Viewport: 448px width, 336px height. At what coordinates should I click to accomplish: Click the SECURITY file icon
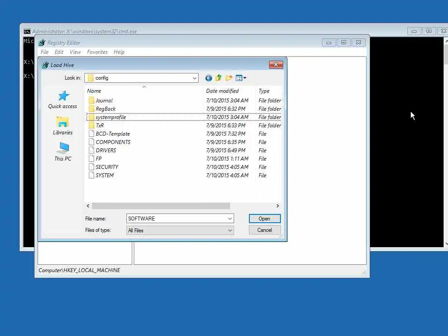pos(91,167)
